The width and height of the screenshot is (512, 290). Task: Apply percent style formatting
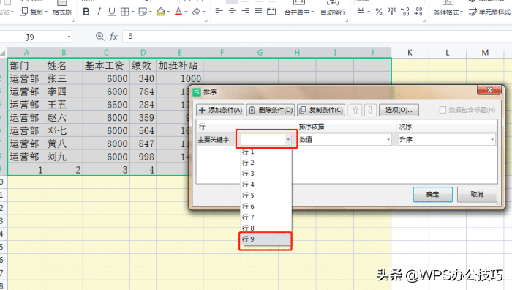pos(379,12)
